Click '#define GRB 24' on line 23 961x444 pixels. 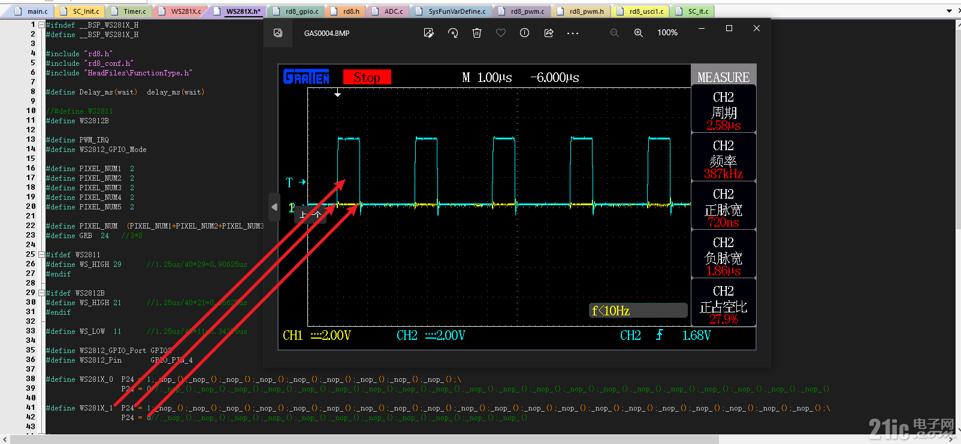pyautogui.click(x=77, y=236)
